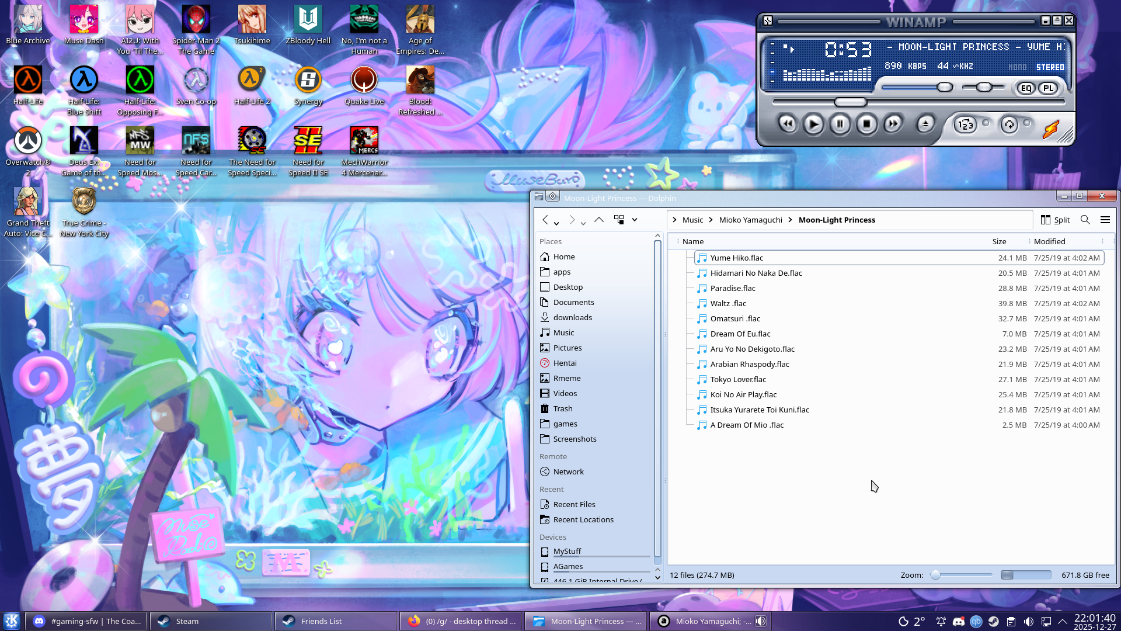Select Paradise.flac in the file list
The image size is (1121, 631).
click(x=732, y=288)
